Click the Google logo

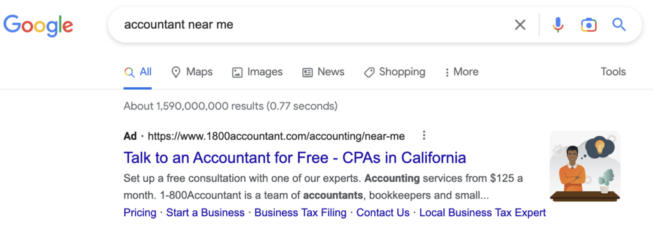38,26
